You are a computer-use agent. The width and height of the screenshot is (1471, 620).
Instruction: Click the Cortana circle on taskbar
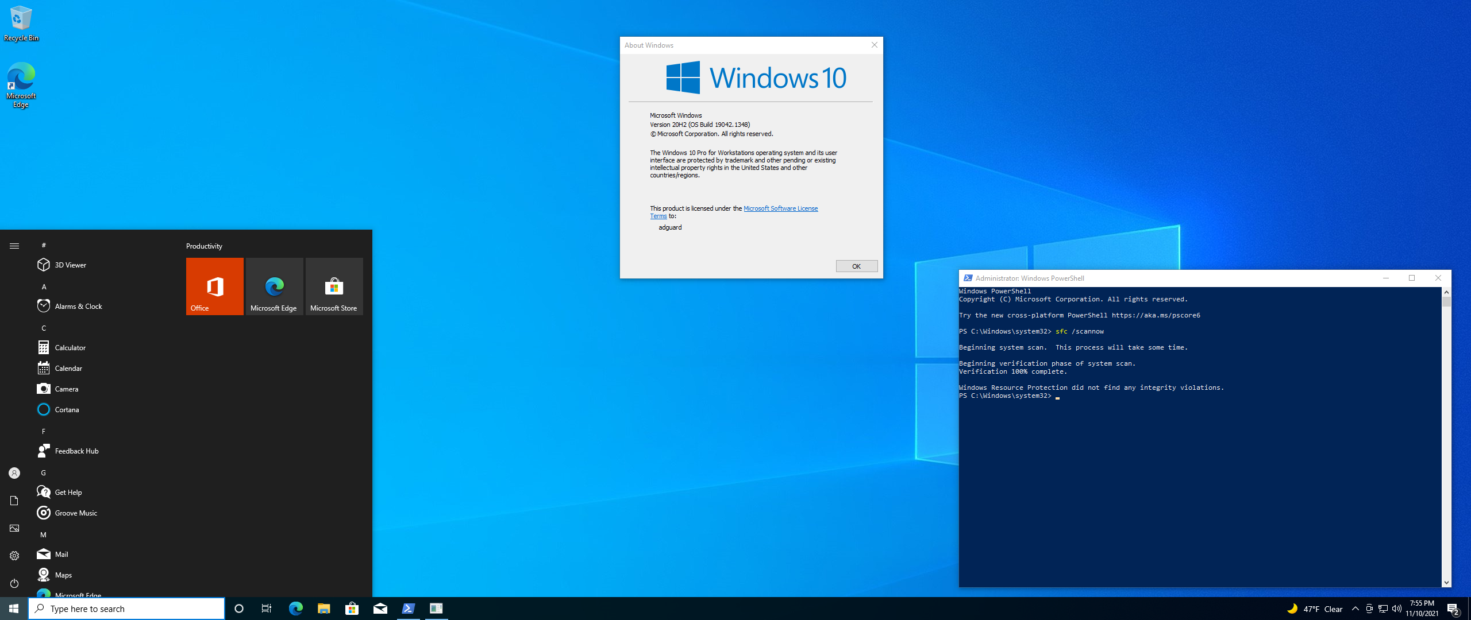pyautogui.click(x=239, y=609)
